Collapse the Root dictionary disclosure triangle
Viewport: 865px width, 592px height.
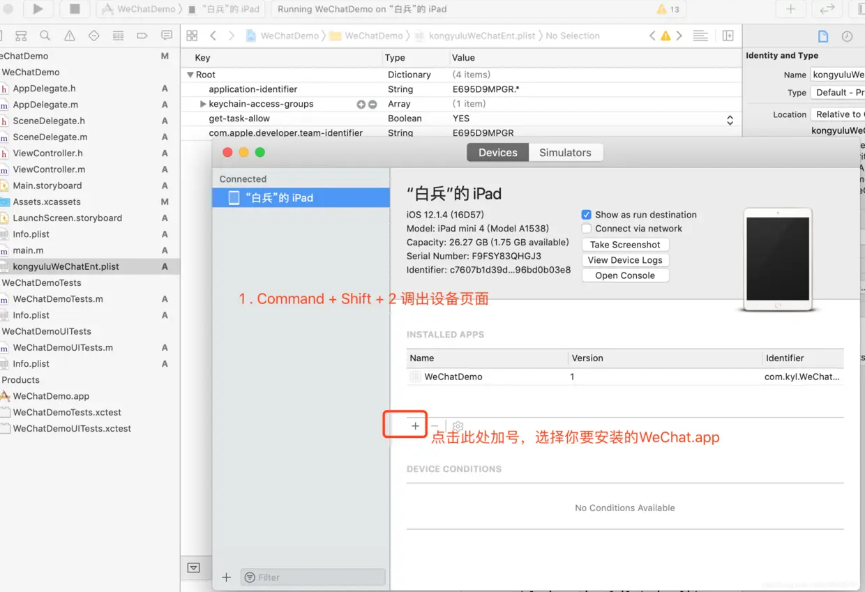(x=190, y=75)
